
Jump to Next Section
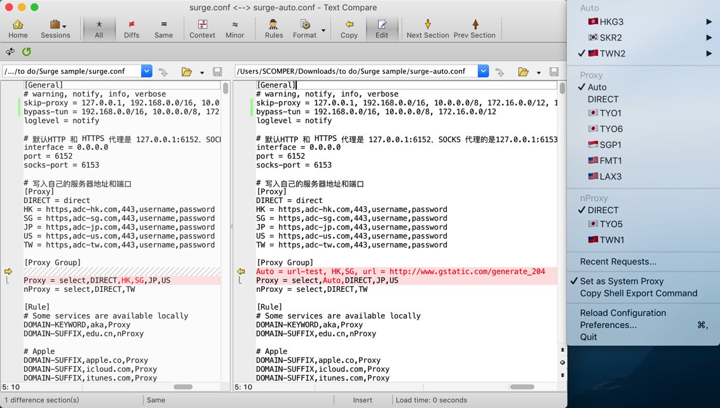[428, 29]
